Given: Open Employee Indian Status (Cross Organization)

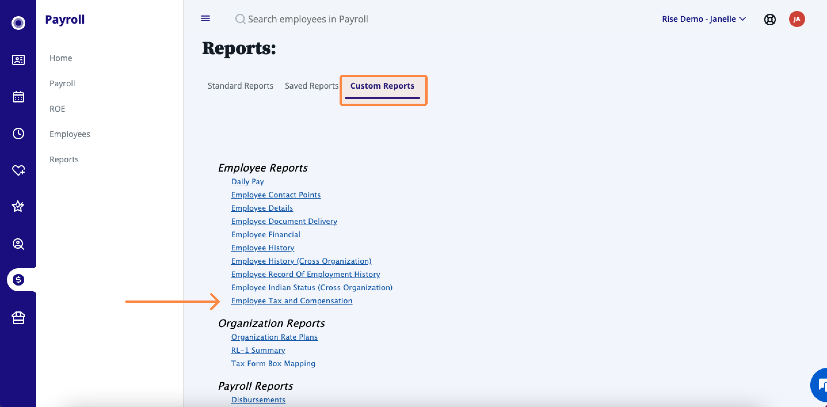Looking at the screenshot, I should coord(312,287).
